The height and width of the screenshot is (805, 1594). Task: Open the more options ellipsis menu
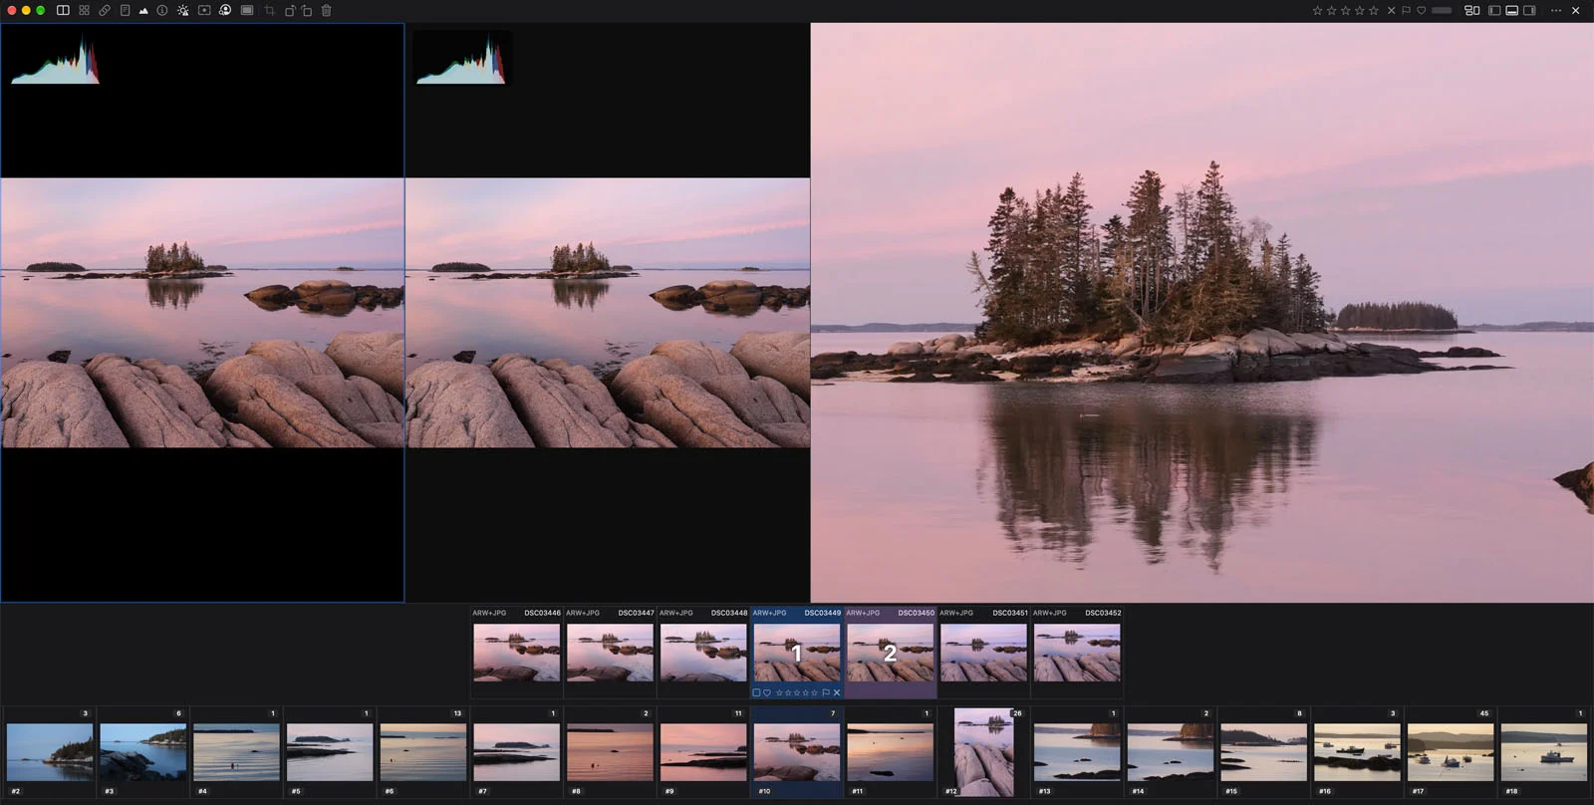coord(1556,10)
